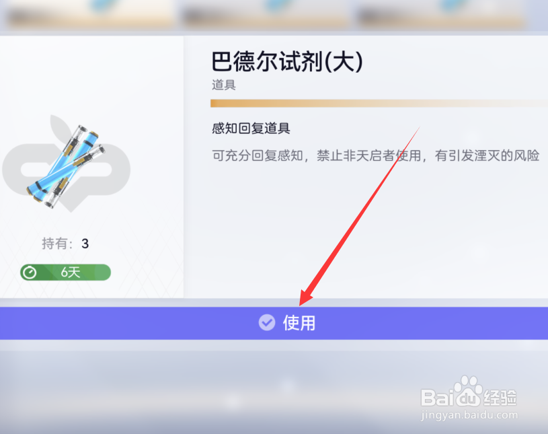548x434 pixels.
Task: Click the 6天 expiry badge
Action: [65, 273]
